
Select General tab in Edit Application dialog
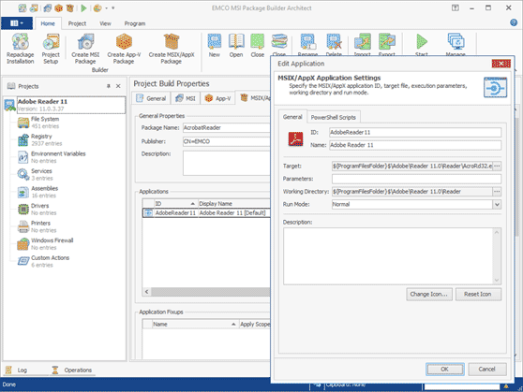[292, 117]
